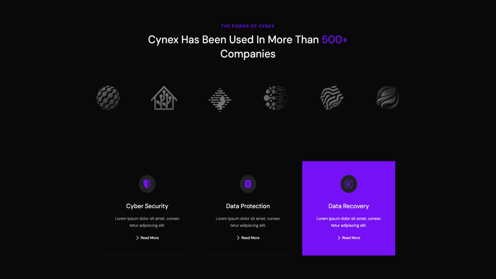This screenshot has width=496, height=279.
Task: Click 'THE POWER OF CYNEX' subtitle text
Action: (248, 26)
